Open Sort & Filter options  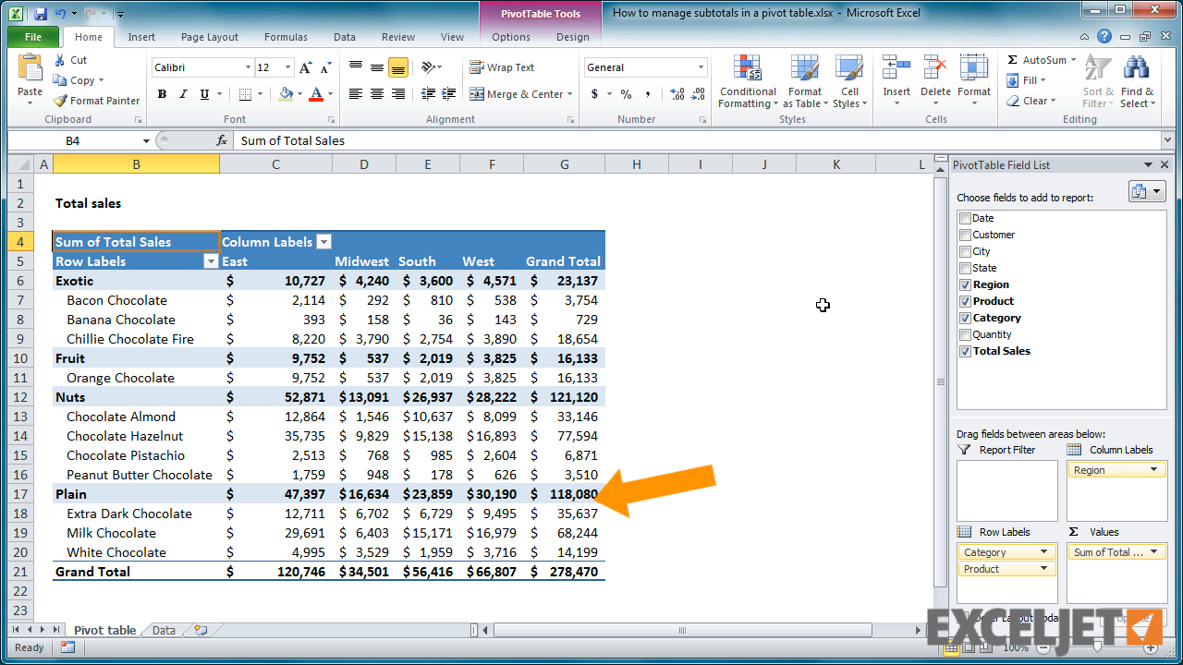(1097, 82)
